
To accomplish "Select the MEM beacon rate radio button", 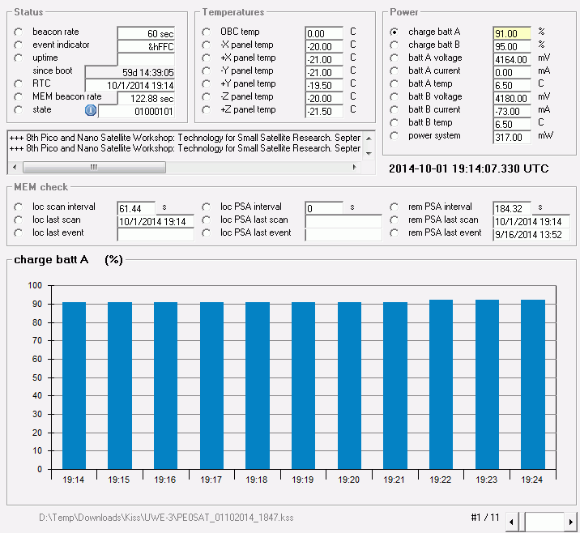I will coord(18,97).
